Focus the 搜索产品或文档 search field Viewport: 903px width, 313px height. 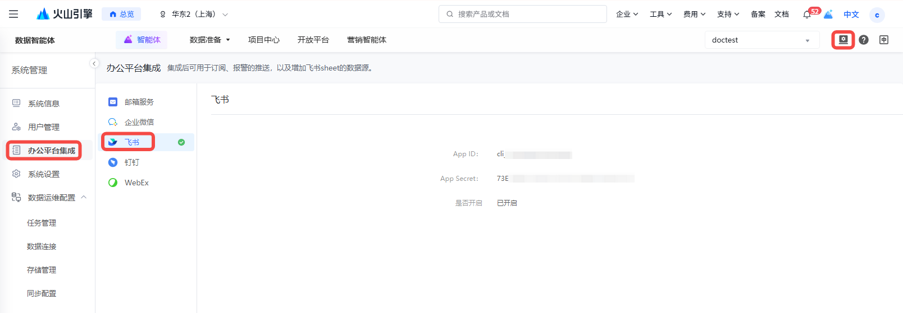point(522,14)
